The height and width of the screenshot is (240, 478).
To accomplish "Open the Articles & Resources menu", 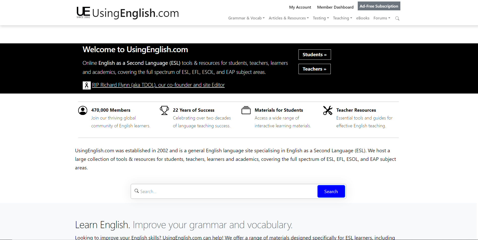I will [x=288, y=18].
